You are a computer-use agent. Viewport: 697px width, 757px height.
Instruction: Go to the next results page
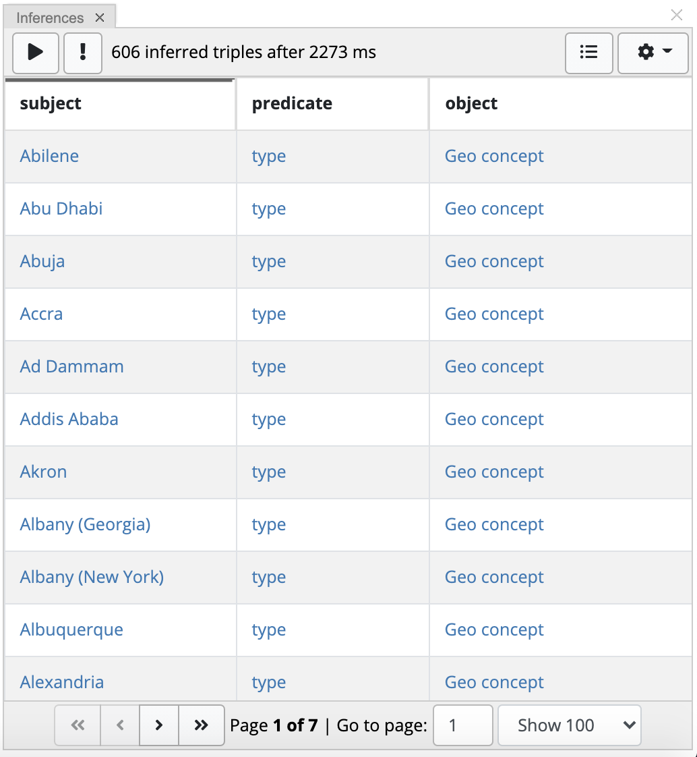(x=158, y=725)
